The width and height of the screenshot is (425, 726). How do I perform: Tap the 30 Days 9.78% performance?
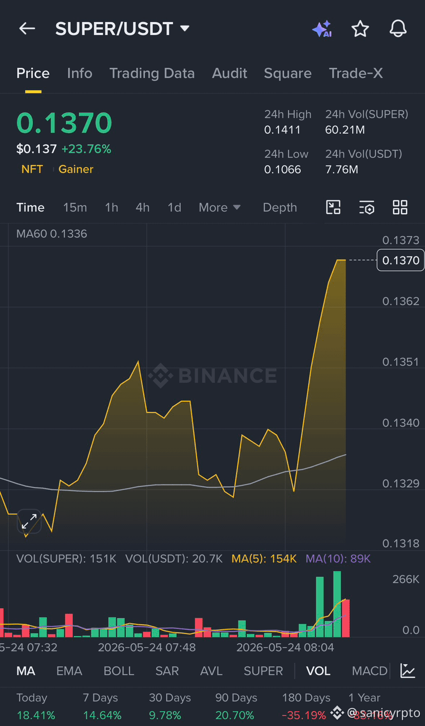coord(170,706)
